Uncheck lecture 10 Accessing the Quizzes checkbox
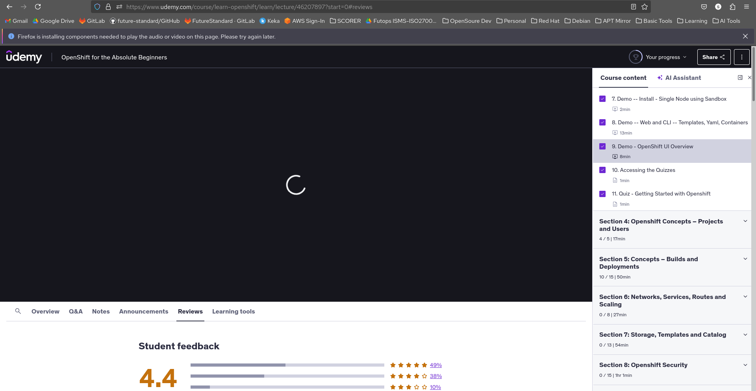 coord(602,170)
